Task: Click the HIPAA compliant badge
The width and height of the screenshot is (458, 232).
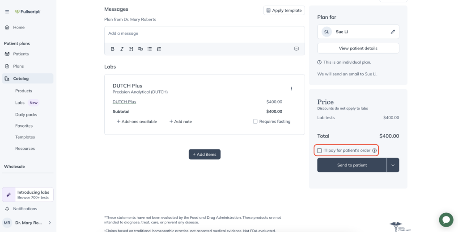Action: [399, 227]
